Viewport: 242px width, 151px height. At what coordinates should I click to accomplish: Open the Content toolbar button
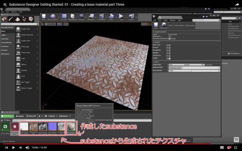coord(64,17)
